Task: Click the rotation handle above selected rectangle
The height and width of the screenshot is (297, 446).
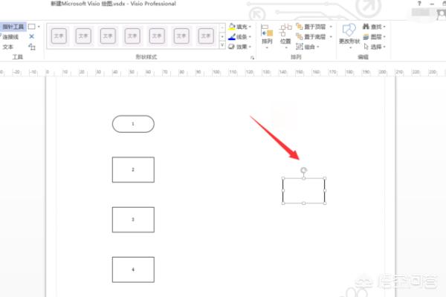Action: (x=304, y=170)
